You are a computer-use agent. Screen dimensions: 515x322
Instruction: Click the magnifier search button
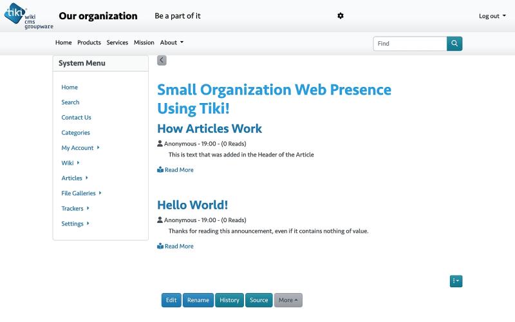(x=454, y=43)
